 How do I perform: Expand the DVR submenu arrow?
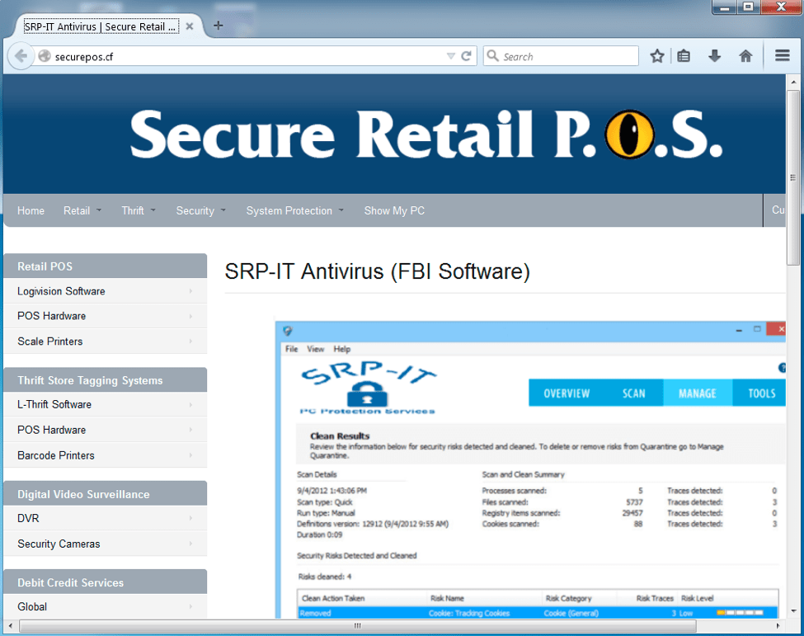click(x=190, y=518)
